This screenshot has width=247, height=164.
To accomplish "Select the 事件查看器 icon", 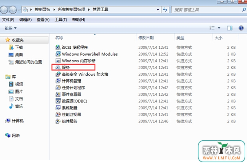I will point(58,95).
